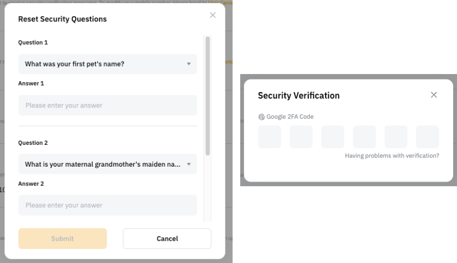
Task: Click the Cancel button
Action: coord(167,238)
